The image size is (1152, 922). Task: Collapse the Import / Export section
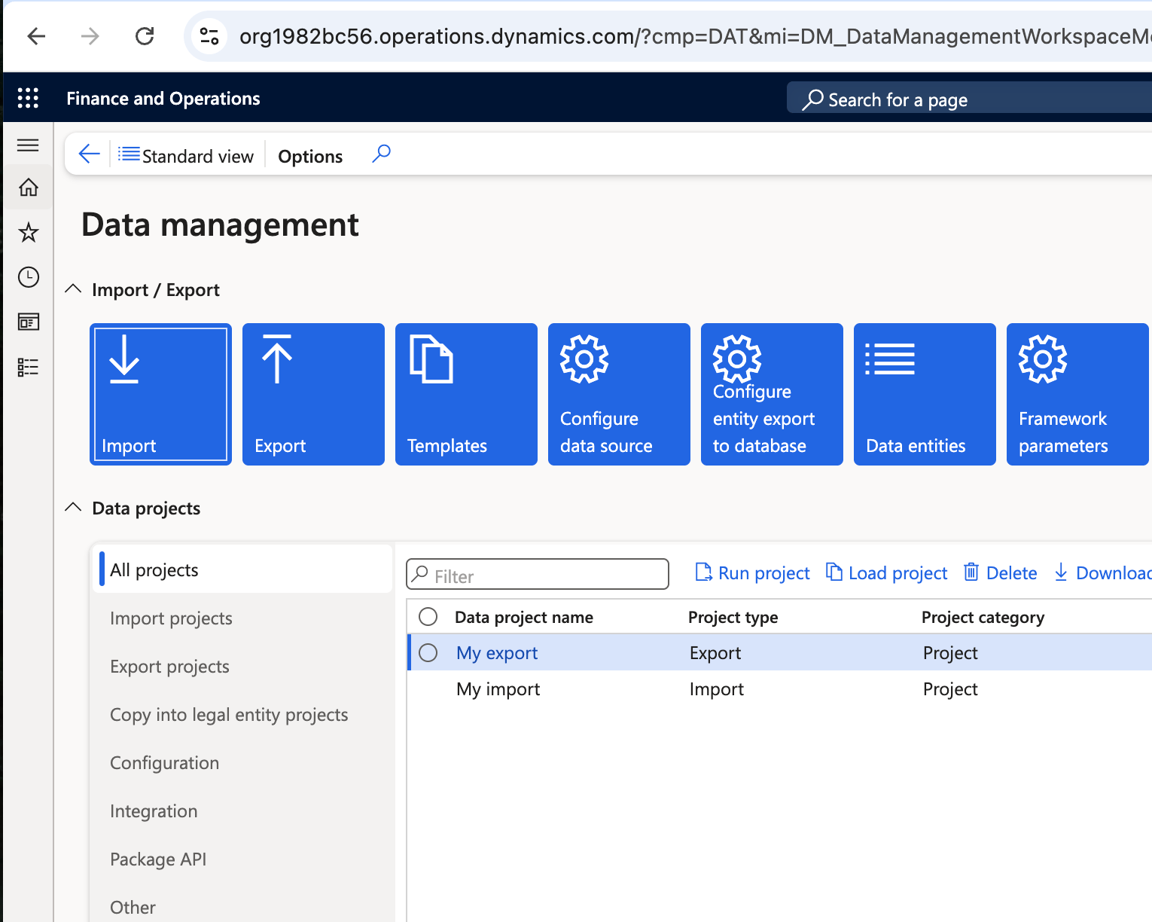coord(73,289)
